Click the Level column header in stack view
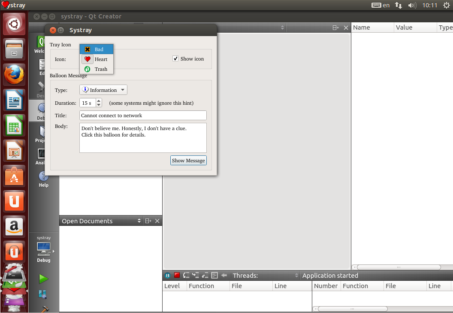Viewport: 453px width, 313px height. pos(175,286)
